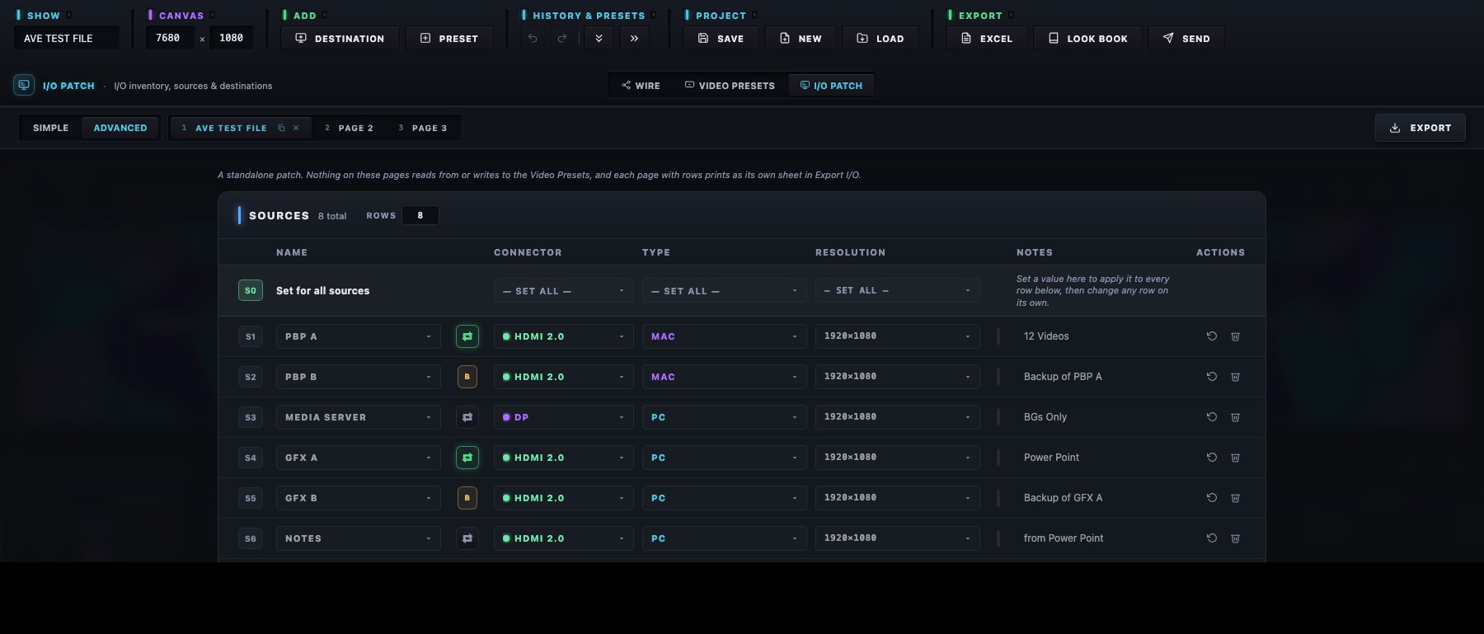This screenshot has width=1484, height=634.
Task: Reset the GFX B source row
Action: tap(1212, 498)
